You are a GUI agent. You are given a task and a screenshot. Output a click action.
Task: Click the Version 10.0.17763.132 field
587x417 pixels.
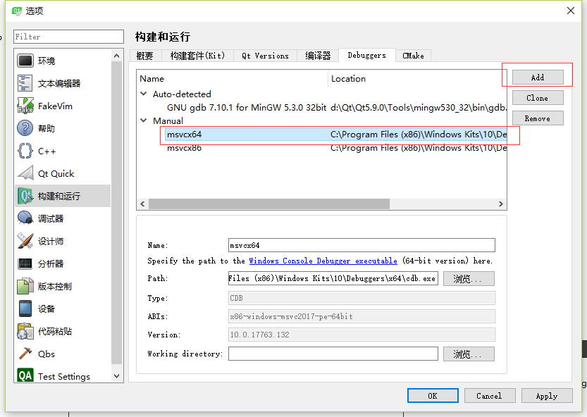[362, 335]
